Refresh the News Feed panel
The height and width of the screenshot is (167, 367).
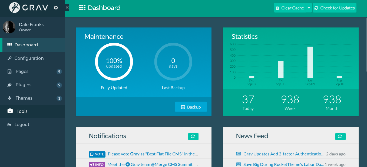pos(340,137)
